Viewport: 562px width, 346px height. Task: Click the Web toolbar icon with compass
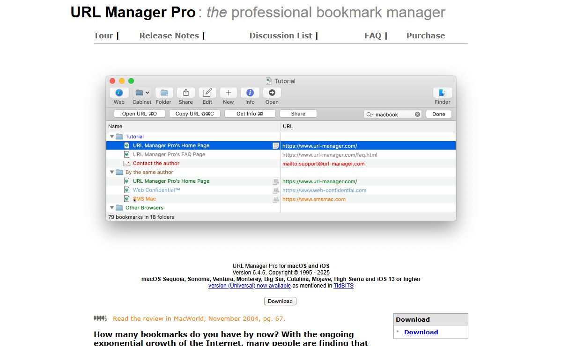[x=119, y=93]
